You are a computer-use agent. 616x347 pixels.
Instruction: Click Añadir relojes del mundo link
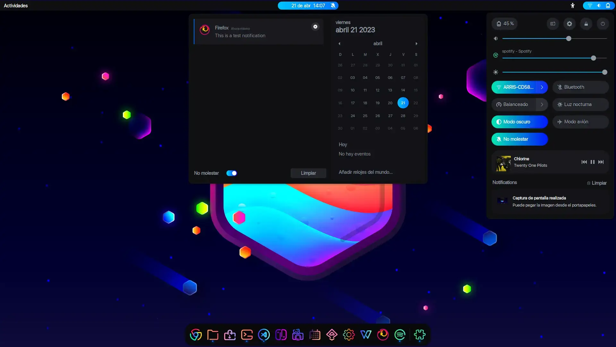tap(365, 172)
